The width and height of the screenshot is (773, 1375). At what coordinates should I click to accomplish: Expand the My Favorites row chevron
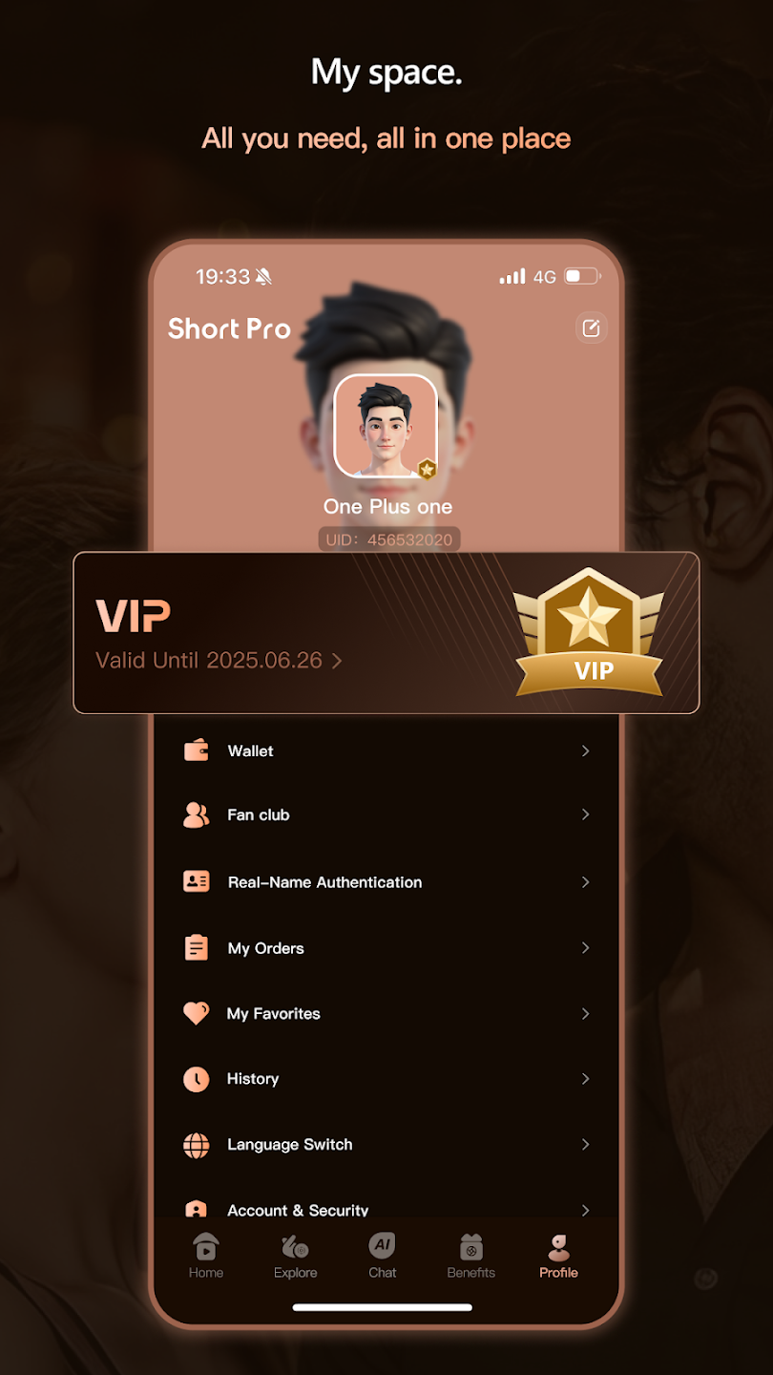[x=586, y=1014]
